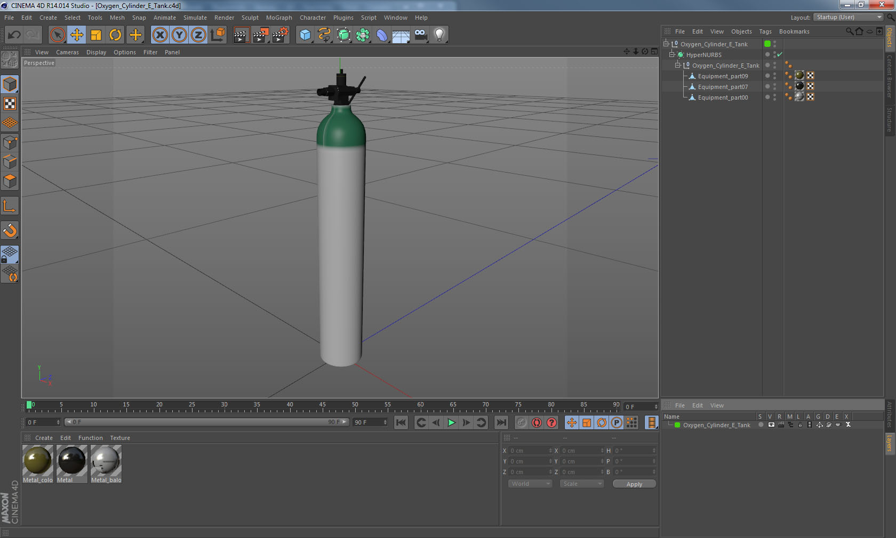
Task: Select Equipment_part07 object
Action: (723, 87)
